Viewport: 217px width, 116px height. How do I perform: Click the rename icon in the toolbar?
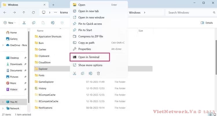pyautogui.click(x=52, y=23)
